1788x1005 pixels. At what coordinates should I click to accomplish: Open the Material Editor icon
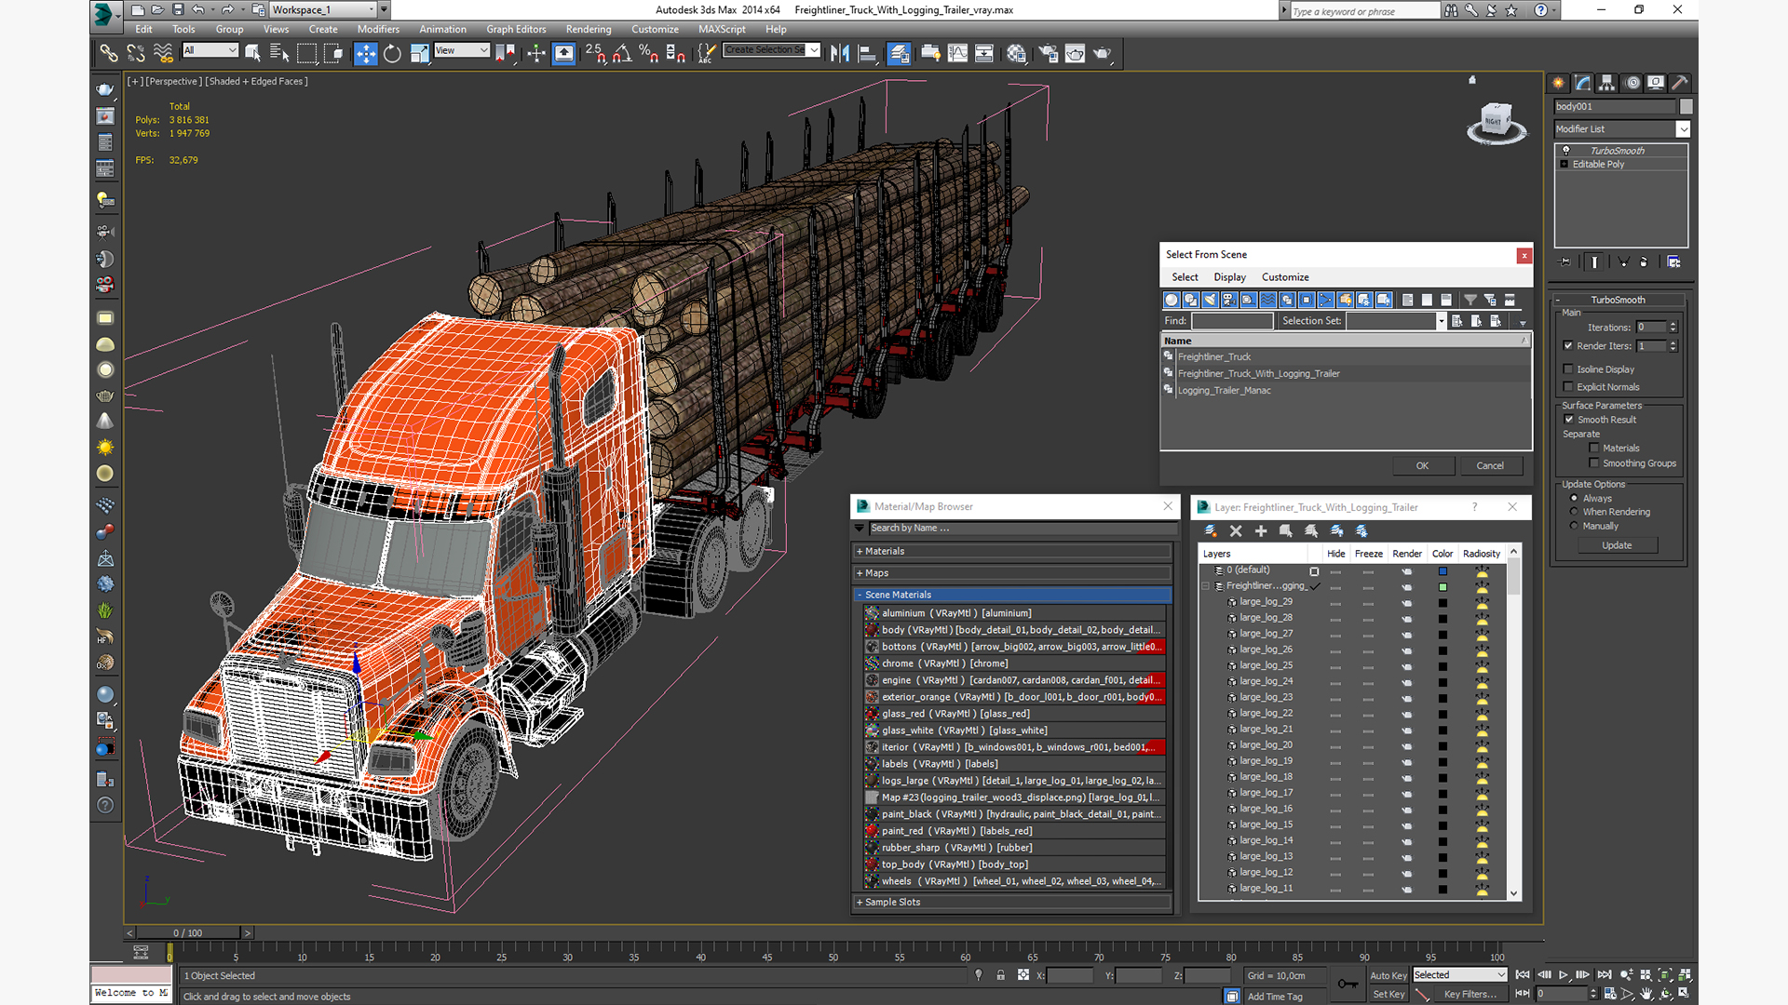click(1016, 54)
